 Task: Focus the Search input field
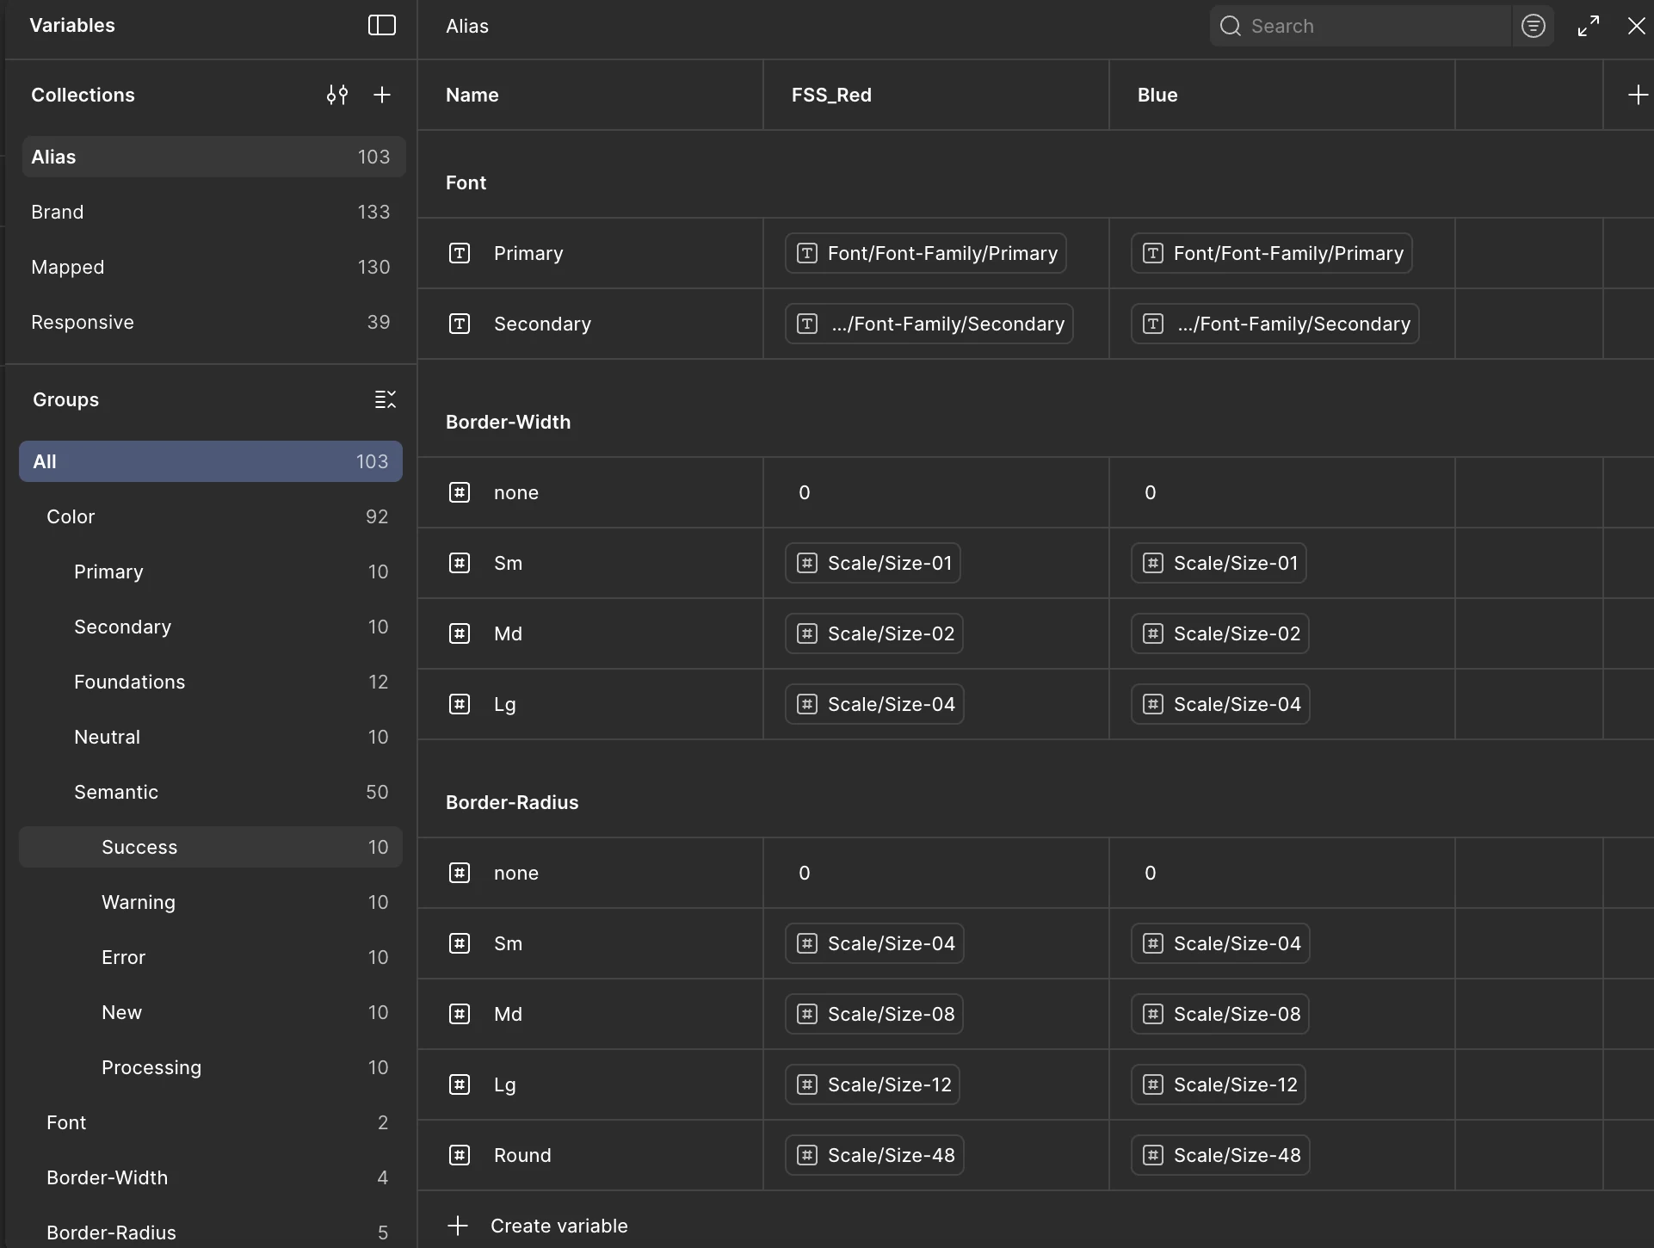coord(1361,26)
